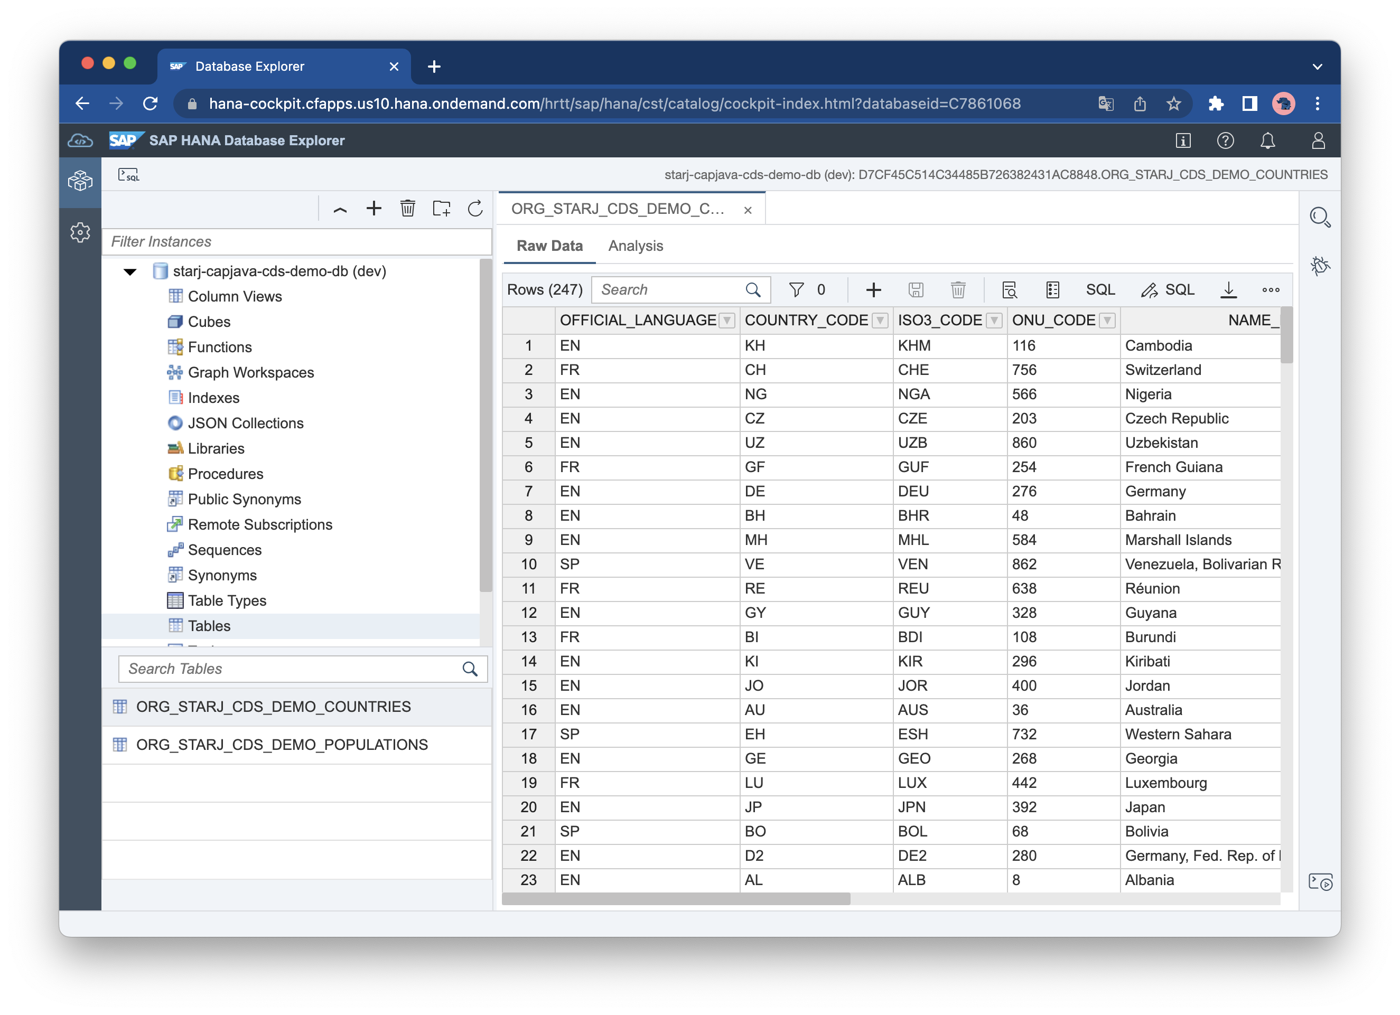
Task: Open COUNTRY_CODE column dropdown arrow
Action: (880, 320)
